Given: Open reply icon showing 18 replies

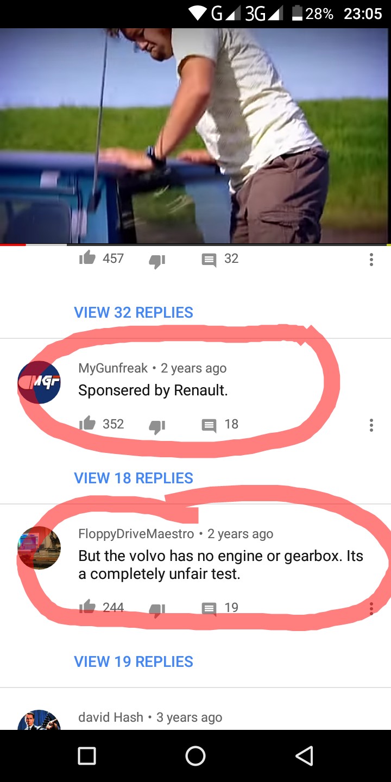Looking at the screenshot, I should [x=209, y=425].
